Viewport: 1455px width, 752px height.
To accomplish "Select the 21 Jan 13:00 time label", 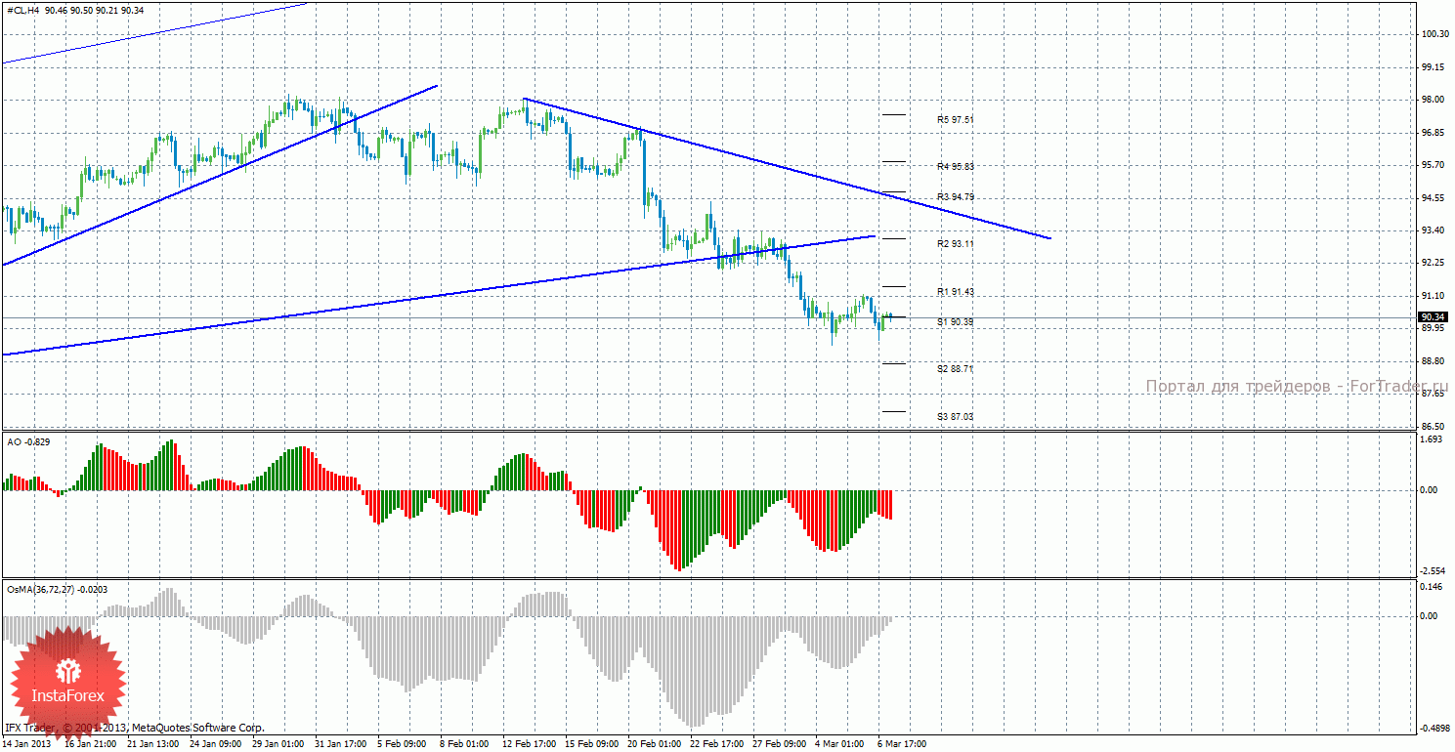I will [x=153, y=744].
